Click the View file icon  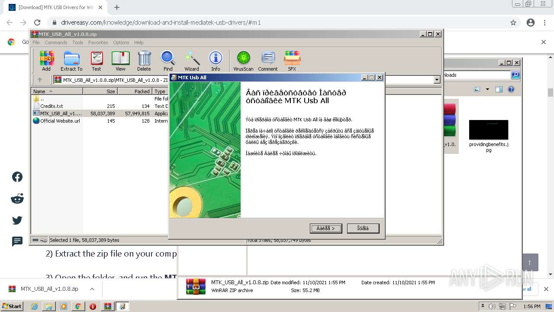coord(120,61)
